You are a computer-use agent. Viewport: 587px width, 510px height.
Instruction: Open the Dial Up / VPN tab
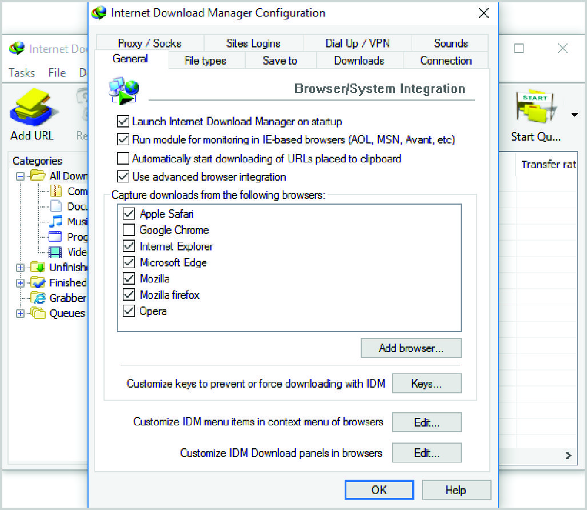click(x=358, y=43)
